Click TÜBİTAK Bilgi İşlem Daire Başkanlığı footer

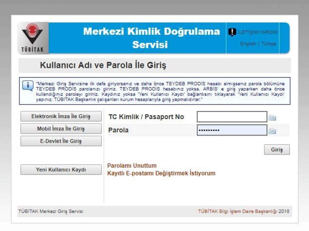click(244, 211)
